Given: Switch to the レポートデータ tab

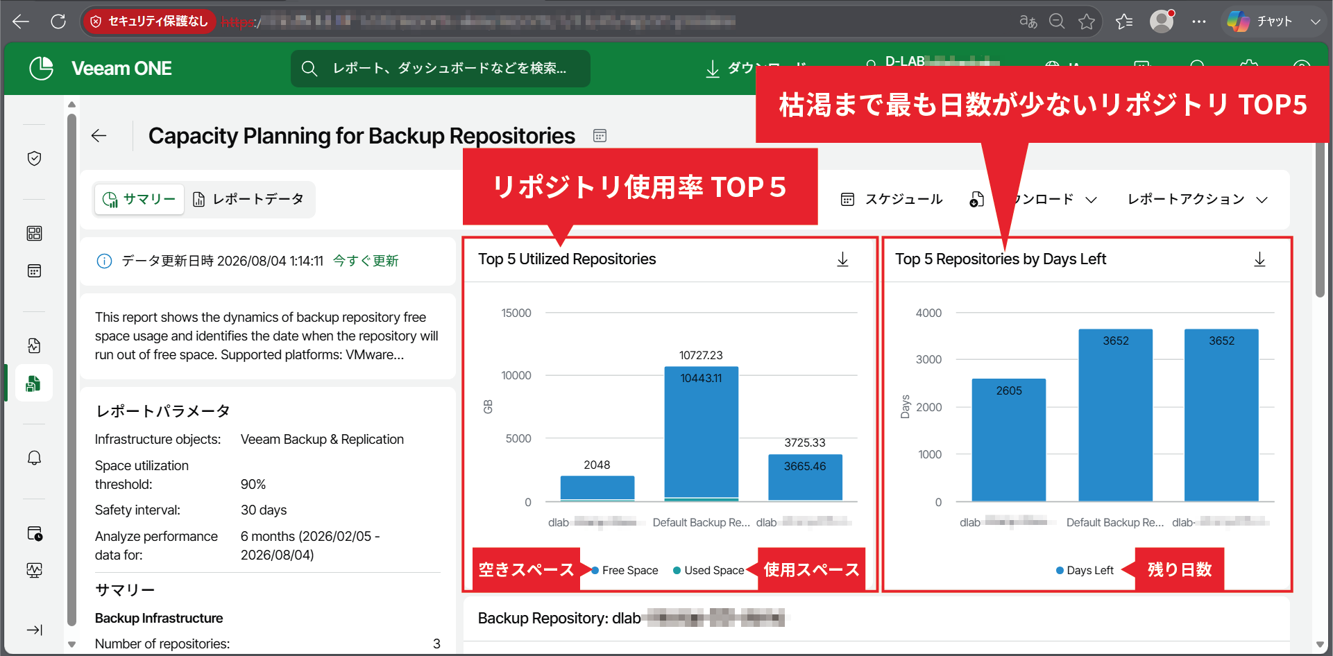Looking at the screenshot, I should (248, 200).
